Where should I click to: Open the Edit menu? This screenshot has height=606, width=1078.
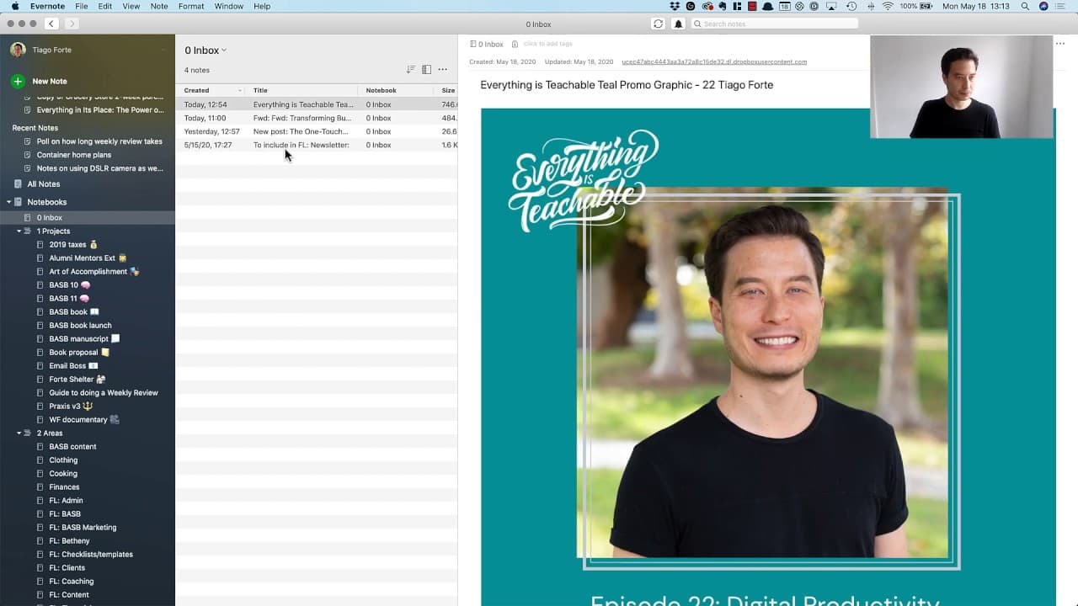tap(105, 6)
